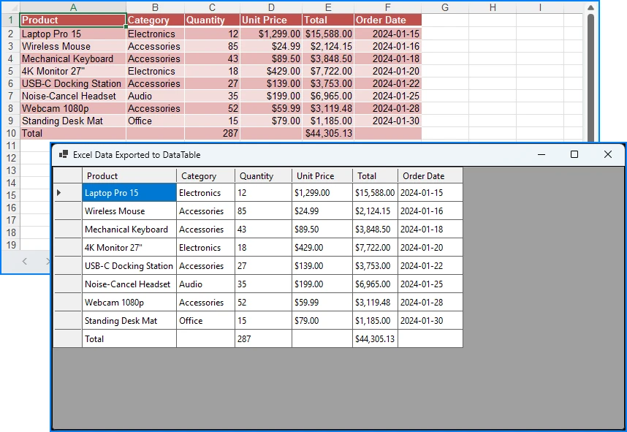Select Excel cell '$15,588.00'
Image resolution: width=627 pixels, height=432 pixels.
click(328, 34)
